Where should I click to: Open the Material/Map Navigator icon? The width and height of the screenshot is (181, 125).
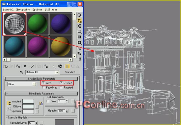pos(79,59)
